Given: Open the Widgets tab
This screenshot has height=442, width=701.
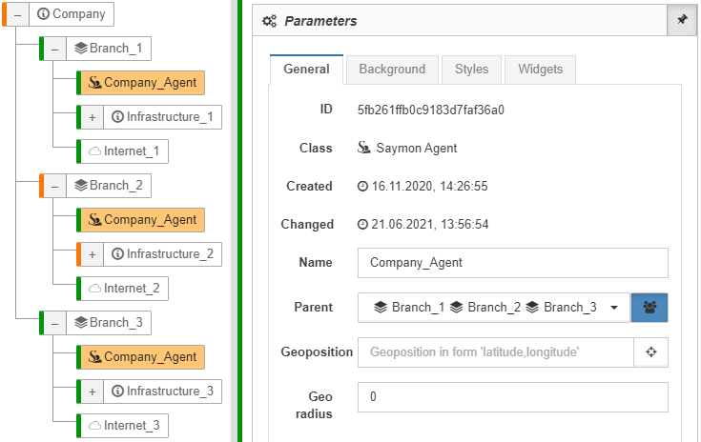Looking at the screenshot, I should (540, 70).
